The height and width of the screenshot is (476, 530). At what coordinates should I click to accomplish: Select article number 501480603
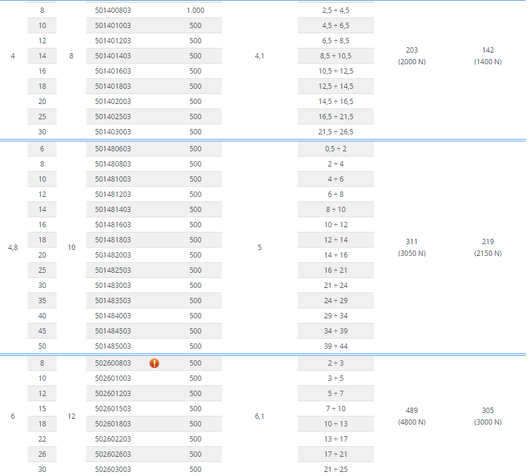pos(113,149)
